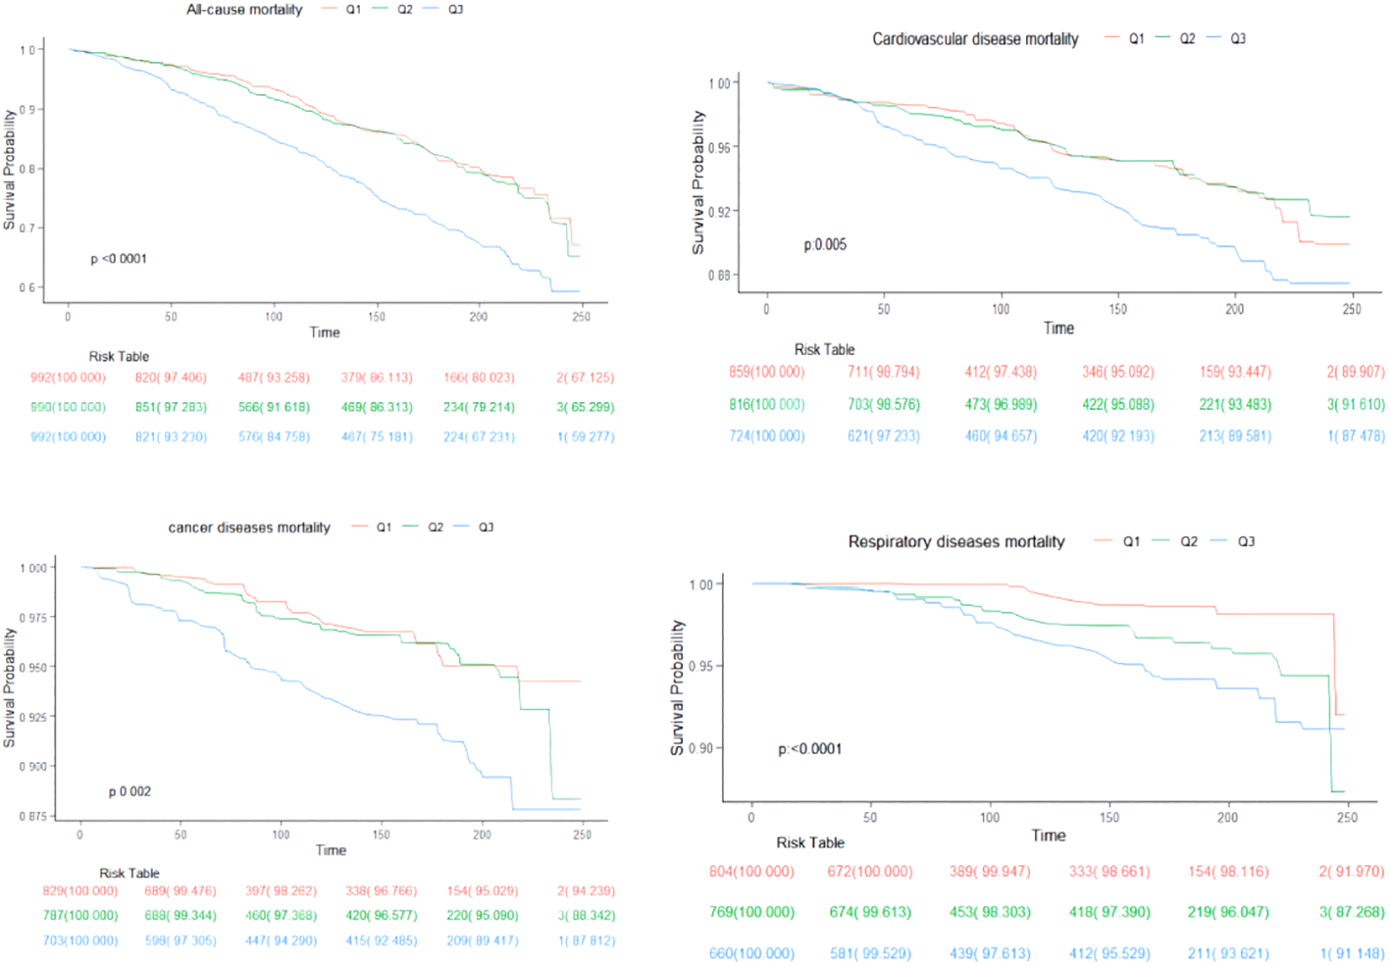The height and width of the screenshot is (966, 1390).
Task: Click Survival Probability axis label of Respiratory chart
Action: (677, 687)
